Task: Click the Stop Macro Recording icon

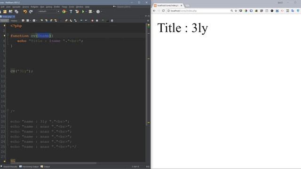Action: (97, 21)
